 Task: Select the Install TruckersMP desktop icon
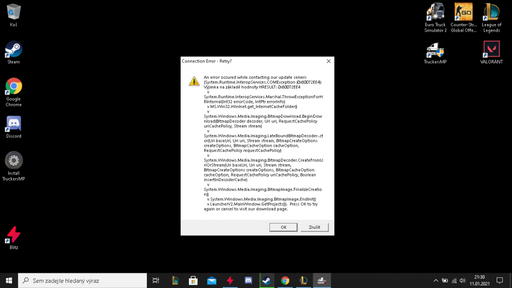pos(13,166)
